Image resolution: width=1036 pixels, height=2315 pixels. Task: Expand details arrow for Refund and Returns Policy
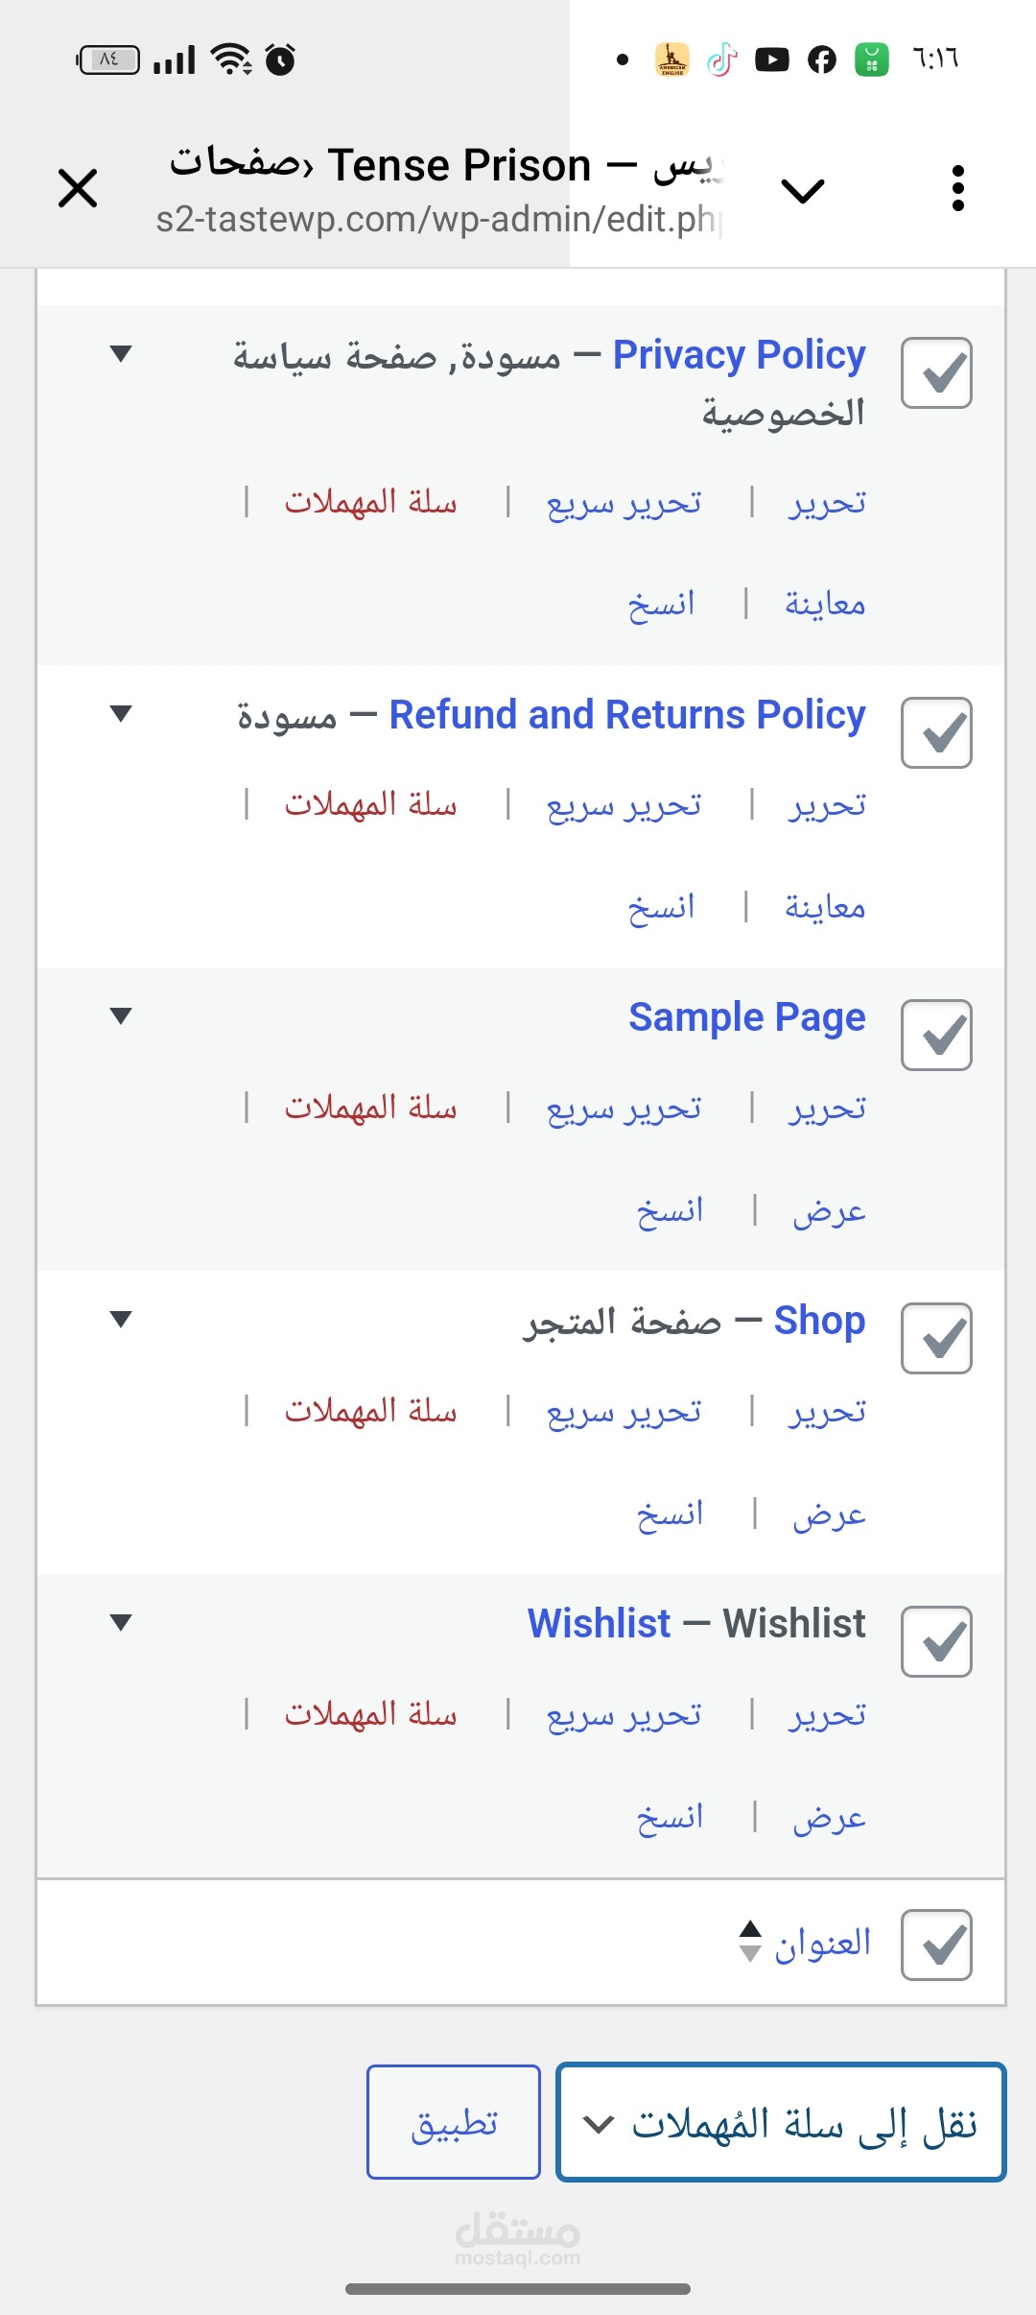point(121,714)
